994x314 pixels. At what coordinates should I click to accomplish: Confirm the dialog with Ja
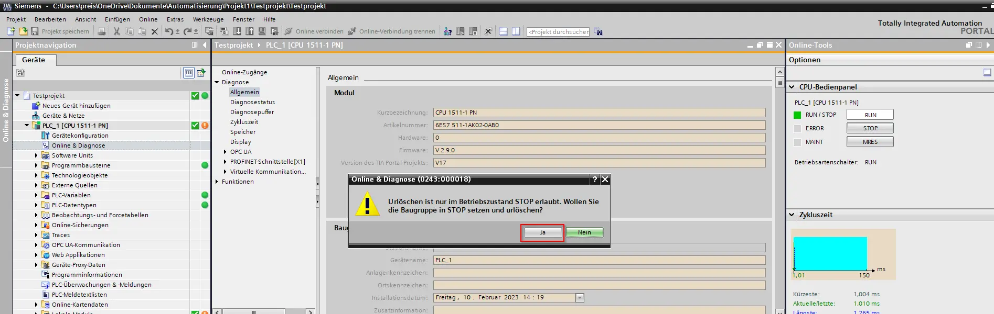tap(542, 232)
